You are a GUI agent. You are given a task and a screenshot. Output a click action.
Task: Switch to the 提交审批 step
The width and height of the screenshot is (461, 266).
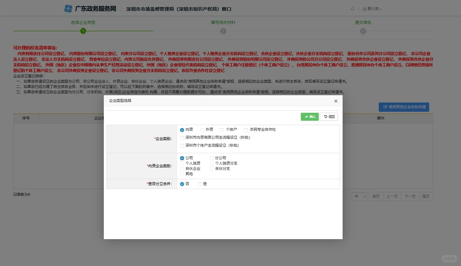pyautogui.click(x=363, y=22)
